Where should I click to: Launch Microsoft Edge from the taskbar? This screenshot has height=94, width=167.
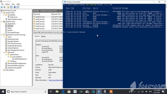pyautogui.click(x=63, y=92)
